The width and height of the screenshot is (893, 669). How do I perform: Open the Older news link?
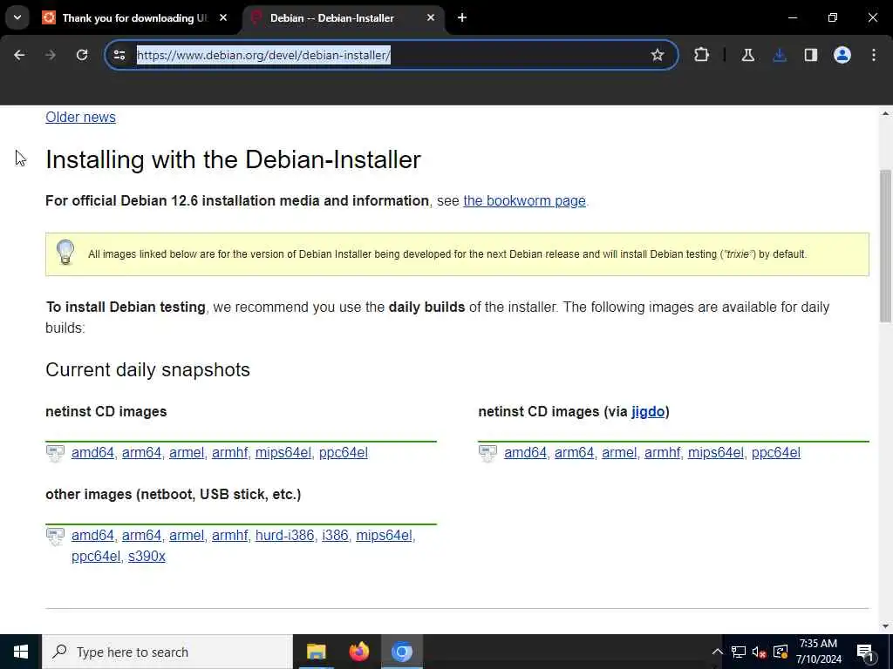(80, 118)
